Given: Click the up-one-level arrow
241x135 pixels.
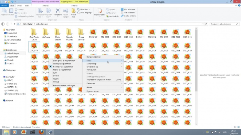Looking at the screenshot, I should [x=14, y=24].
